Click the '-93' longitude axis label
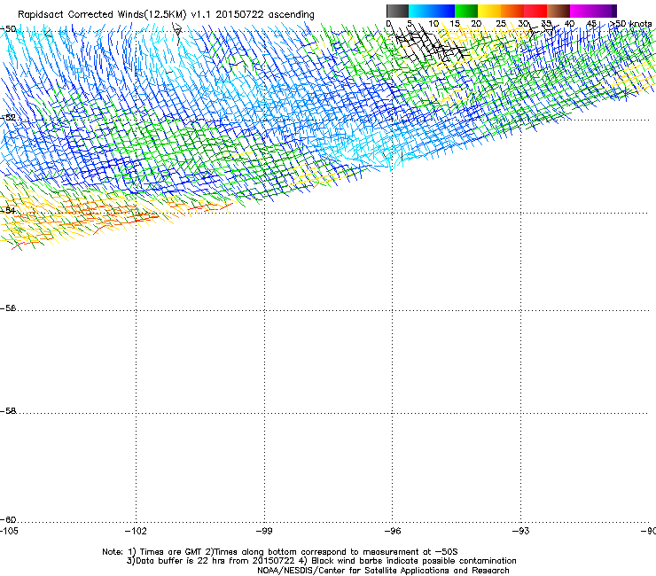 [521, 531]
